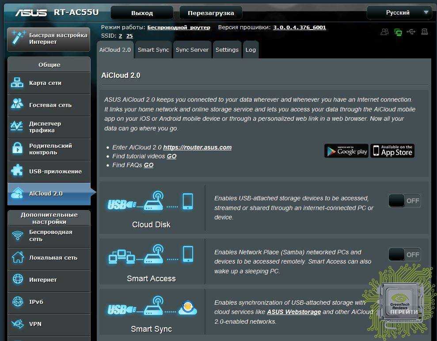Open USB-приложение menu item
This screenshot has height=341, width=437.
(49, 171)
